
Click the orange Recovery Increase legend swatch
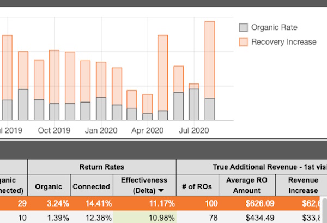click(244, 42)
